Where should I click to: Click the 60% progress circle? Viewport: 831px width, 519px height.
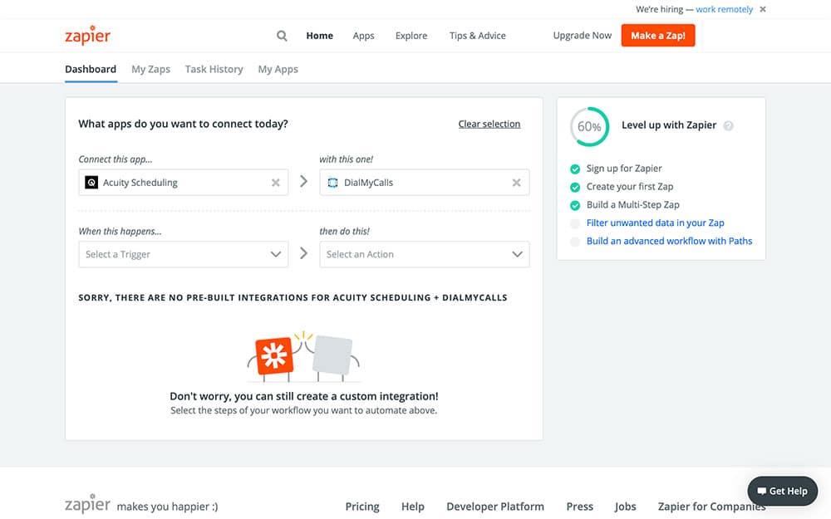589,127
